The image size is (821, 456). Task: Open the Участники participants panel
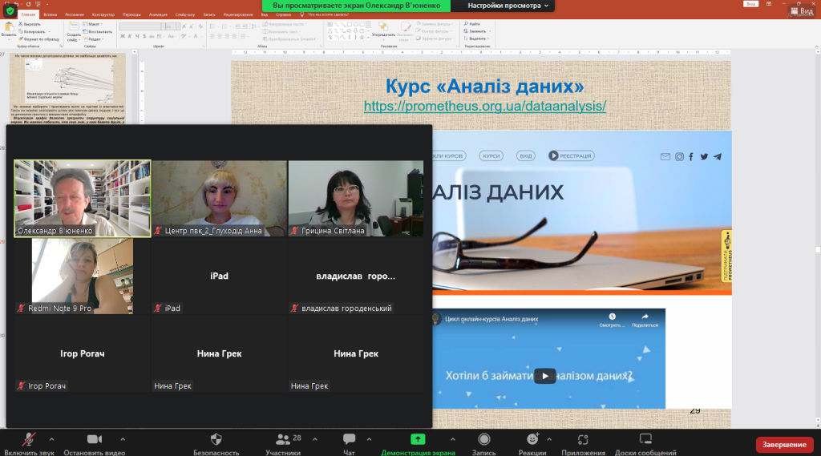tap(282, 440)
